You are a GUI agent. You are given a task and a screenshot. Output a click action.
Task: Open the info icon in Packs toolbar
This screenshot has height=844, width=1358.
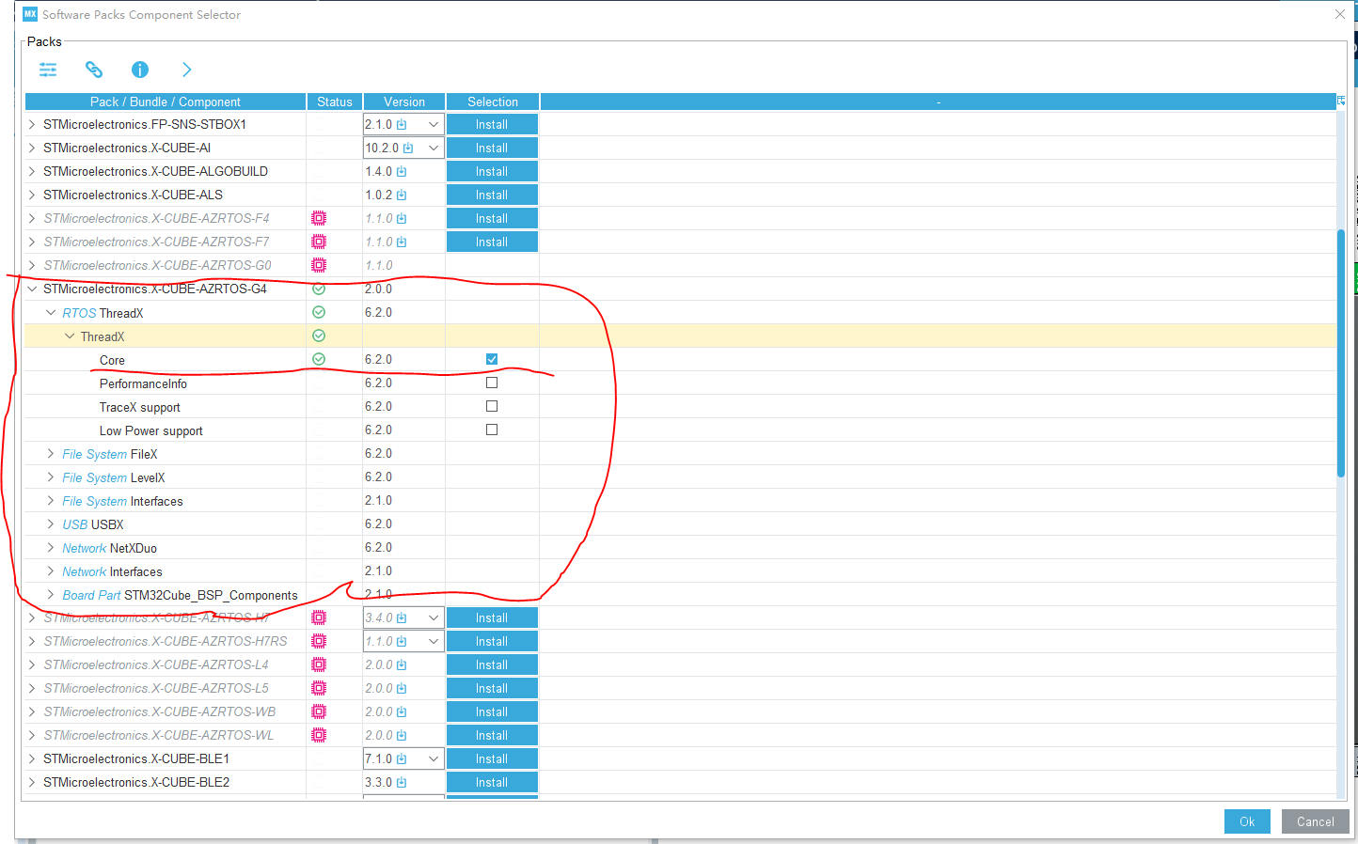click(x=140, y=70)
